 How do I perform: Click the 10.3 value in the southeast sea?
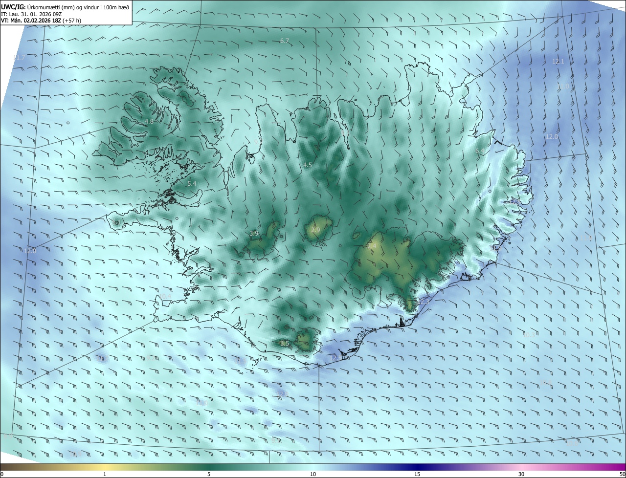529,335
